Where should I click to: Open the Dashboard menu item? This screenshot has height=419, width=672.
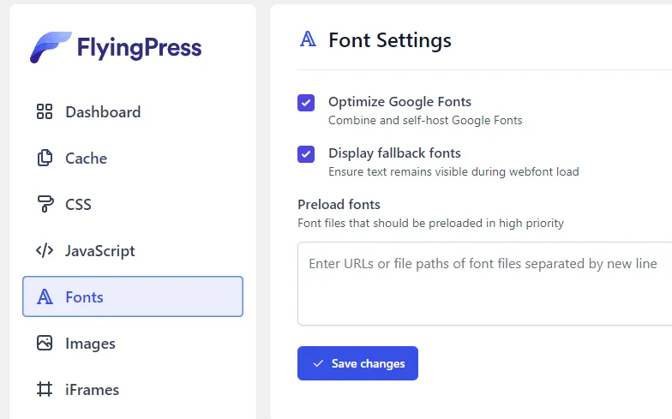coord(103,112)
